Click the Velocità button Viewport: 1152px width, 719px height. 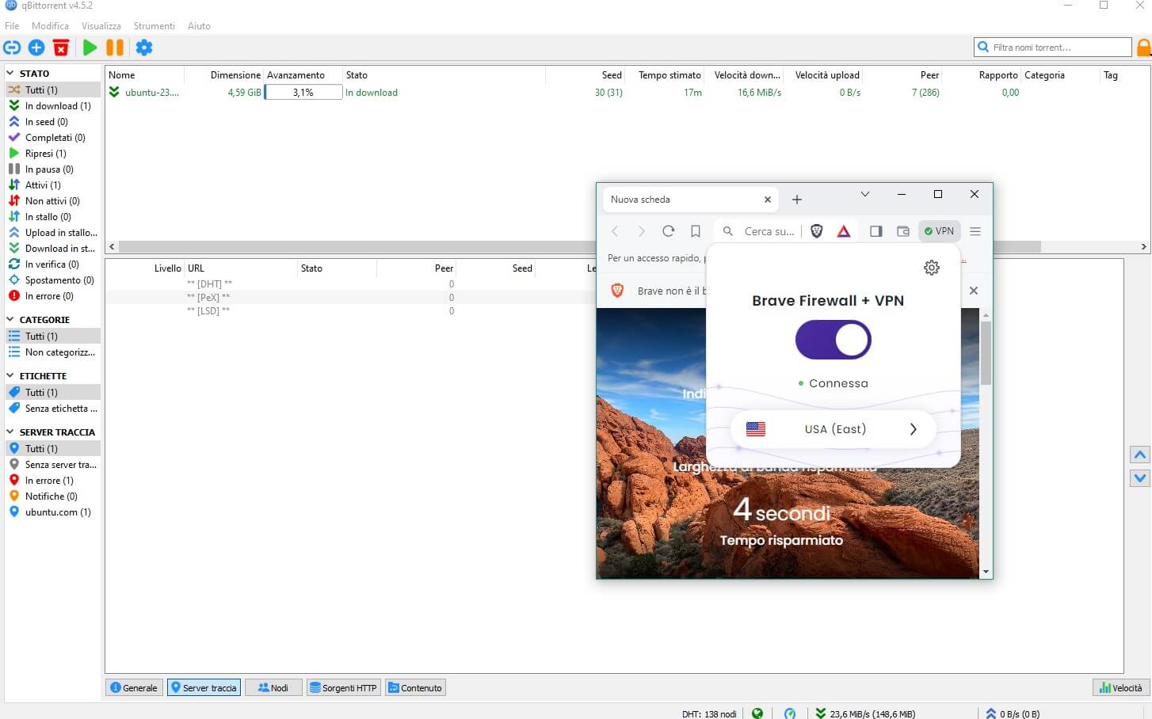click(x=1121, y=687)
